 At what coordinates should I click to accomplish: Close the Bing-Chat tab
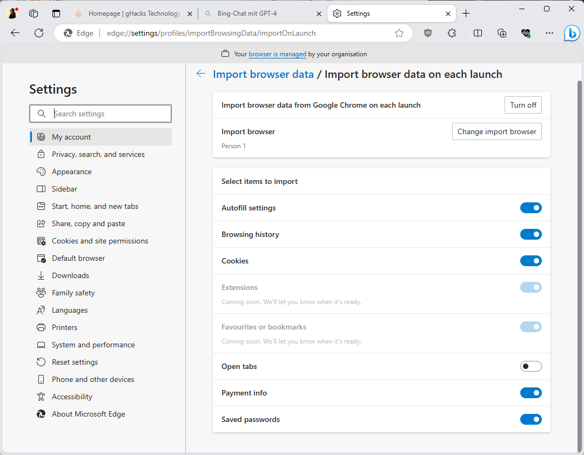(319, 14)
